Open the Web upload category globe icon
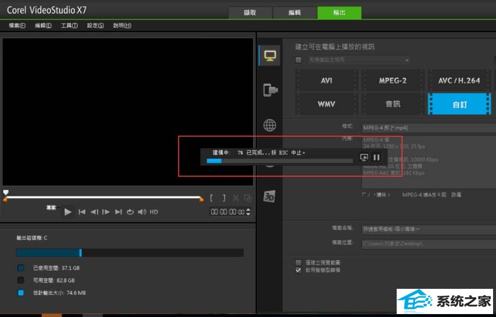 (x=270, y=125)
